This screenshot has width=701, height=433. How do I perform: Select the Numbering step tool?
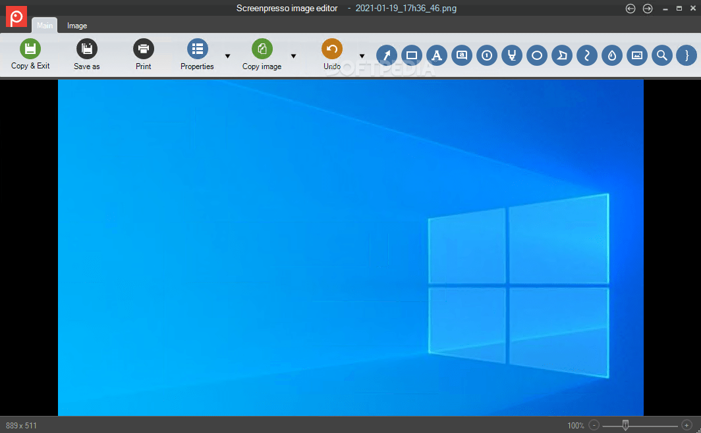click(x=487, y=56)
